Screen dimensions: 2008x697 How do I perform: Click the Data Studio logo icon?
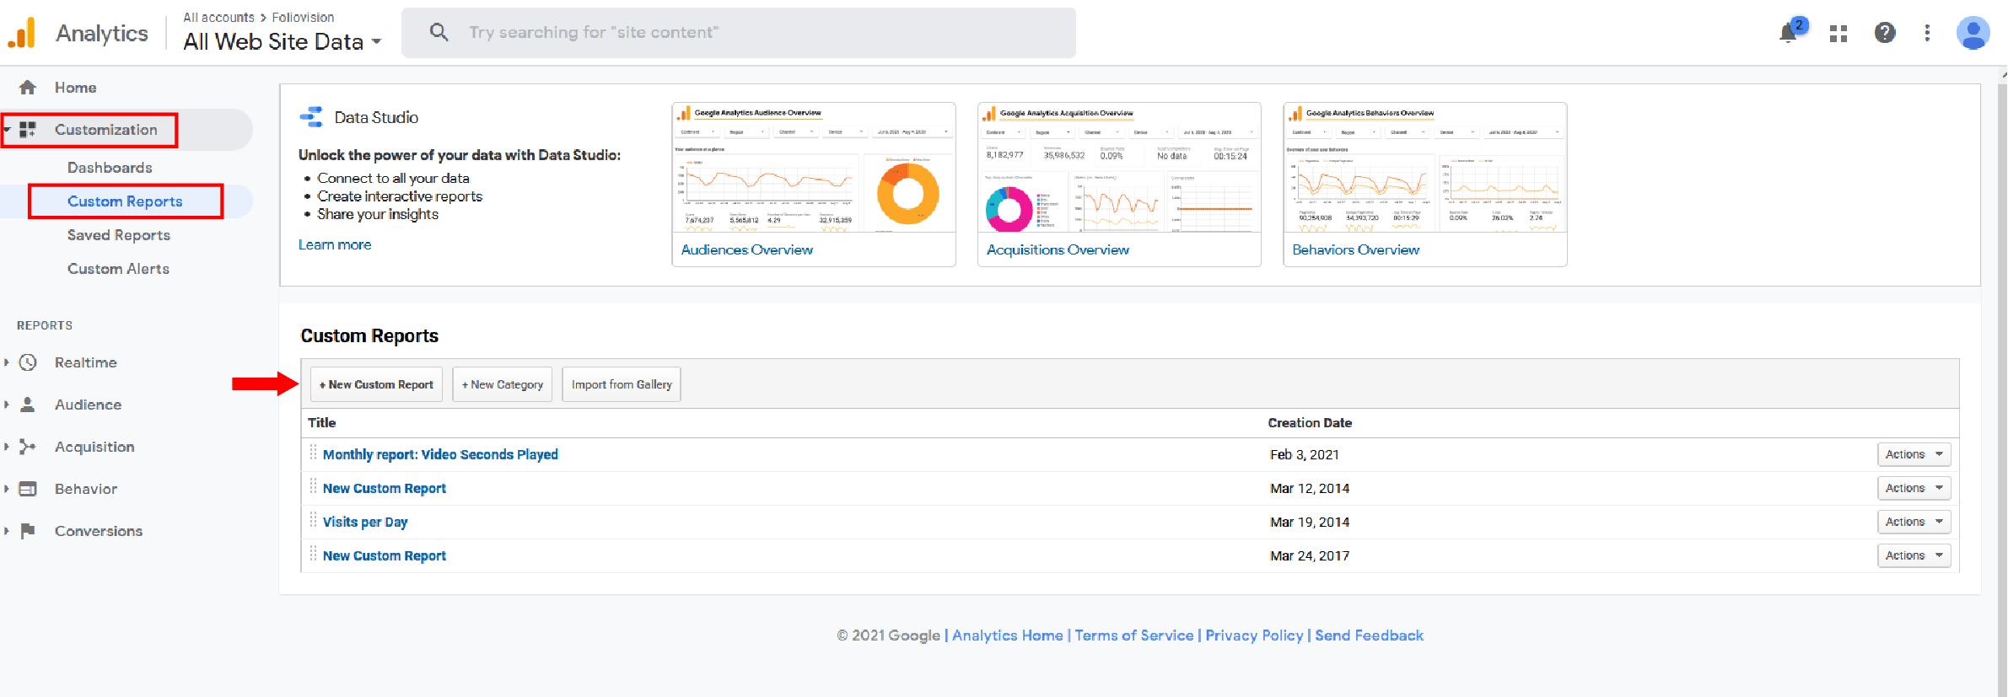[x=311, y=117]
